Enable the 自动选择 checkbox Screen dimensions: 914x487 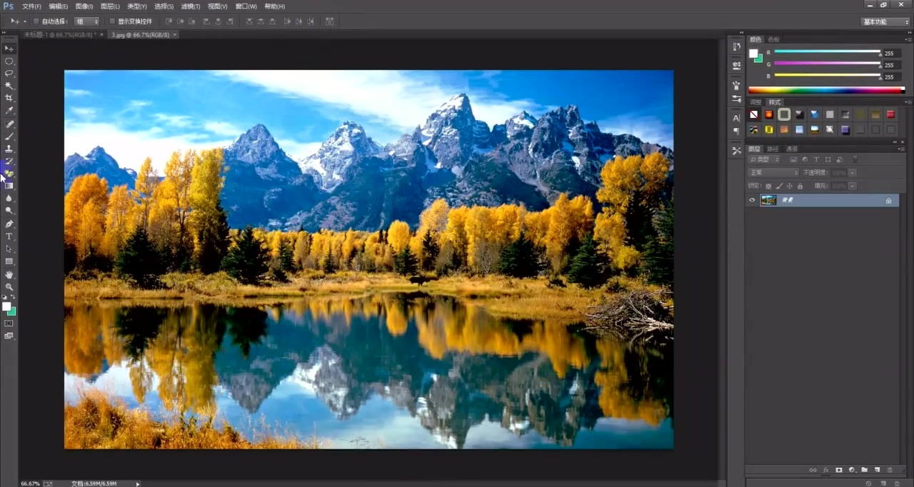[x=36, y=21]
